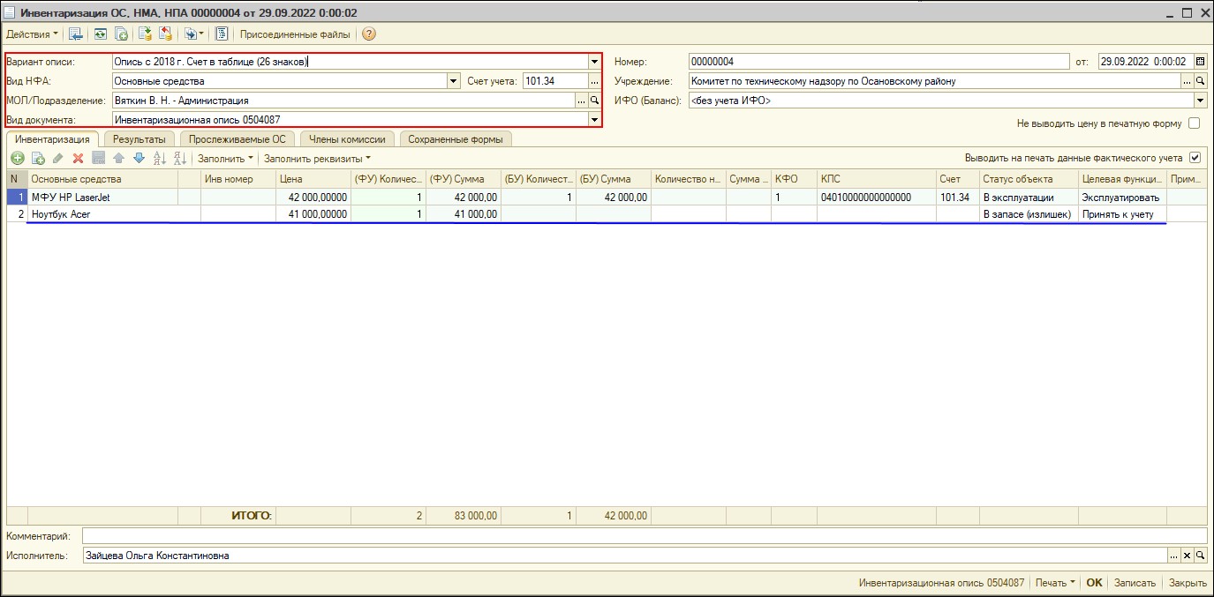Click the 04010000000000000 КПС cell
Image resolution: width=1214 pixels, height=597 pixels.
click(x=876, y=198)
